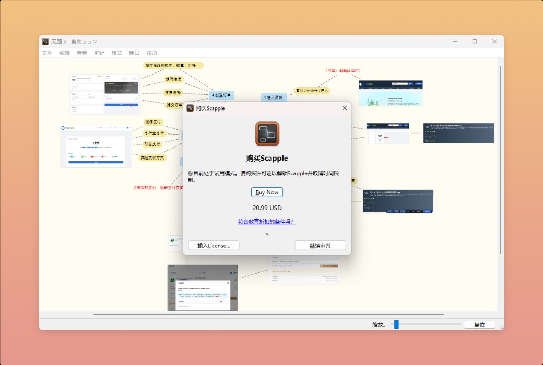Click the Scapple logo in the purchase dialog

[266, 133]
